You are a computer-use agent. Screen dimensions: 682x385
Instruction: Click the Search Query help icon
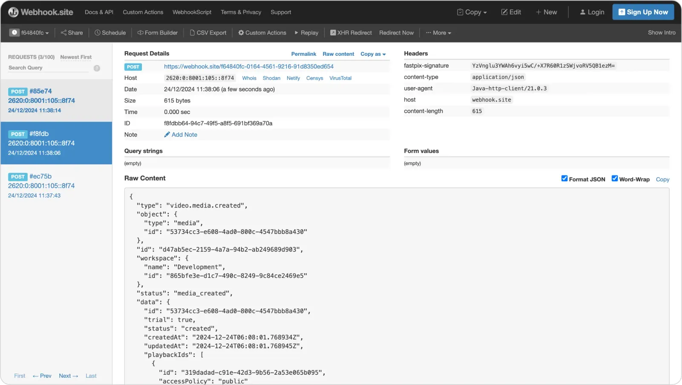(97, 68)
